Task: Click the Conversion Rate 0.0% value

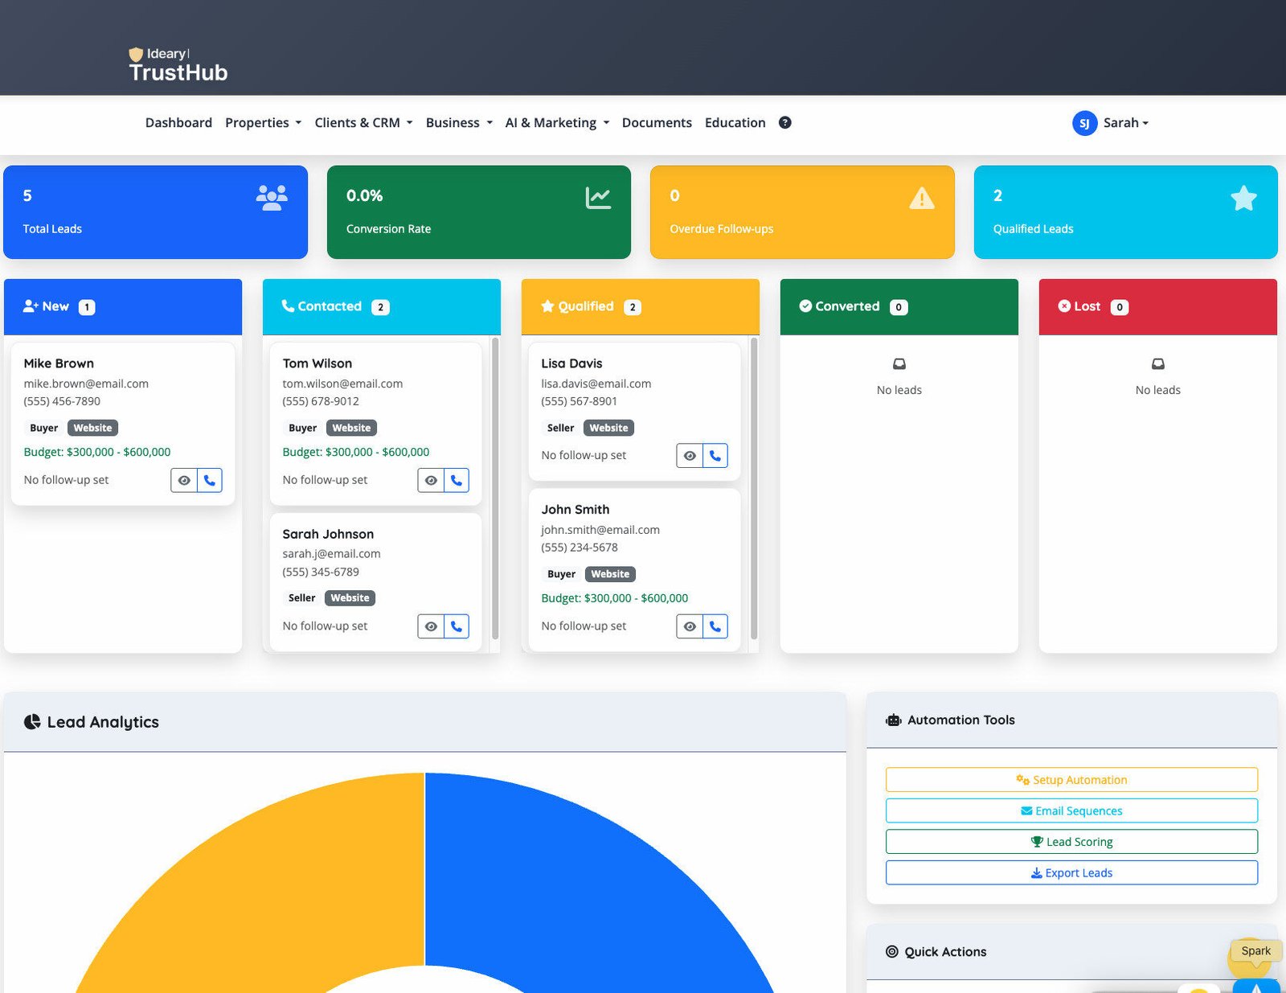Action: [x=364, y=195]
